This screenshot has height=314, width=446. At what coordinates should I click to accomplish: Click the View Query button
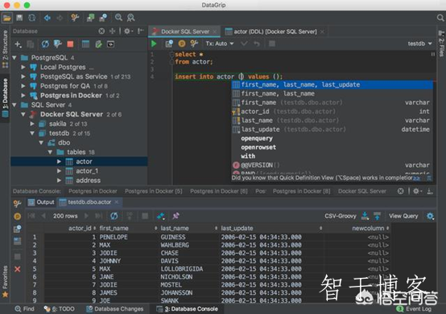coord(403,216)
